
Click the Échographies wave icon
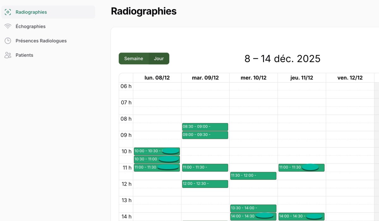click(x=8, y=27)
